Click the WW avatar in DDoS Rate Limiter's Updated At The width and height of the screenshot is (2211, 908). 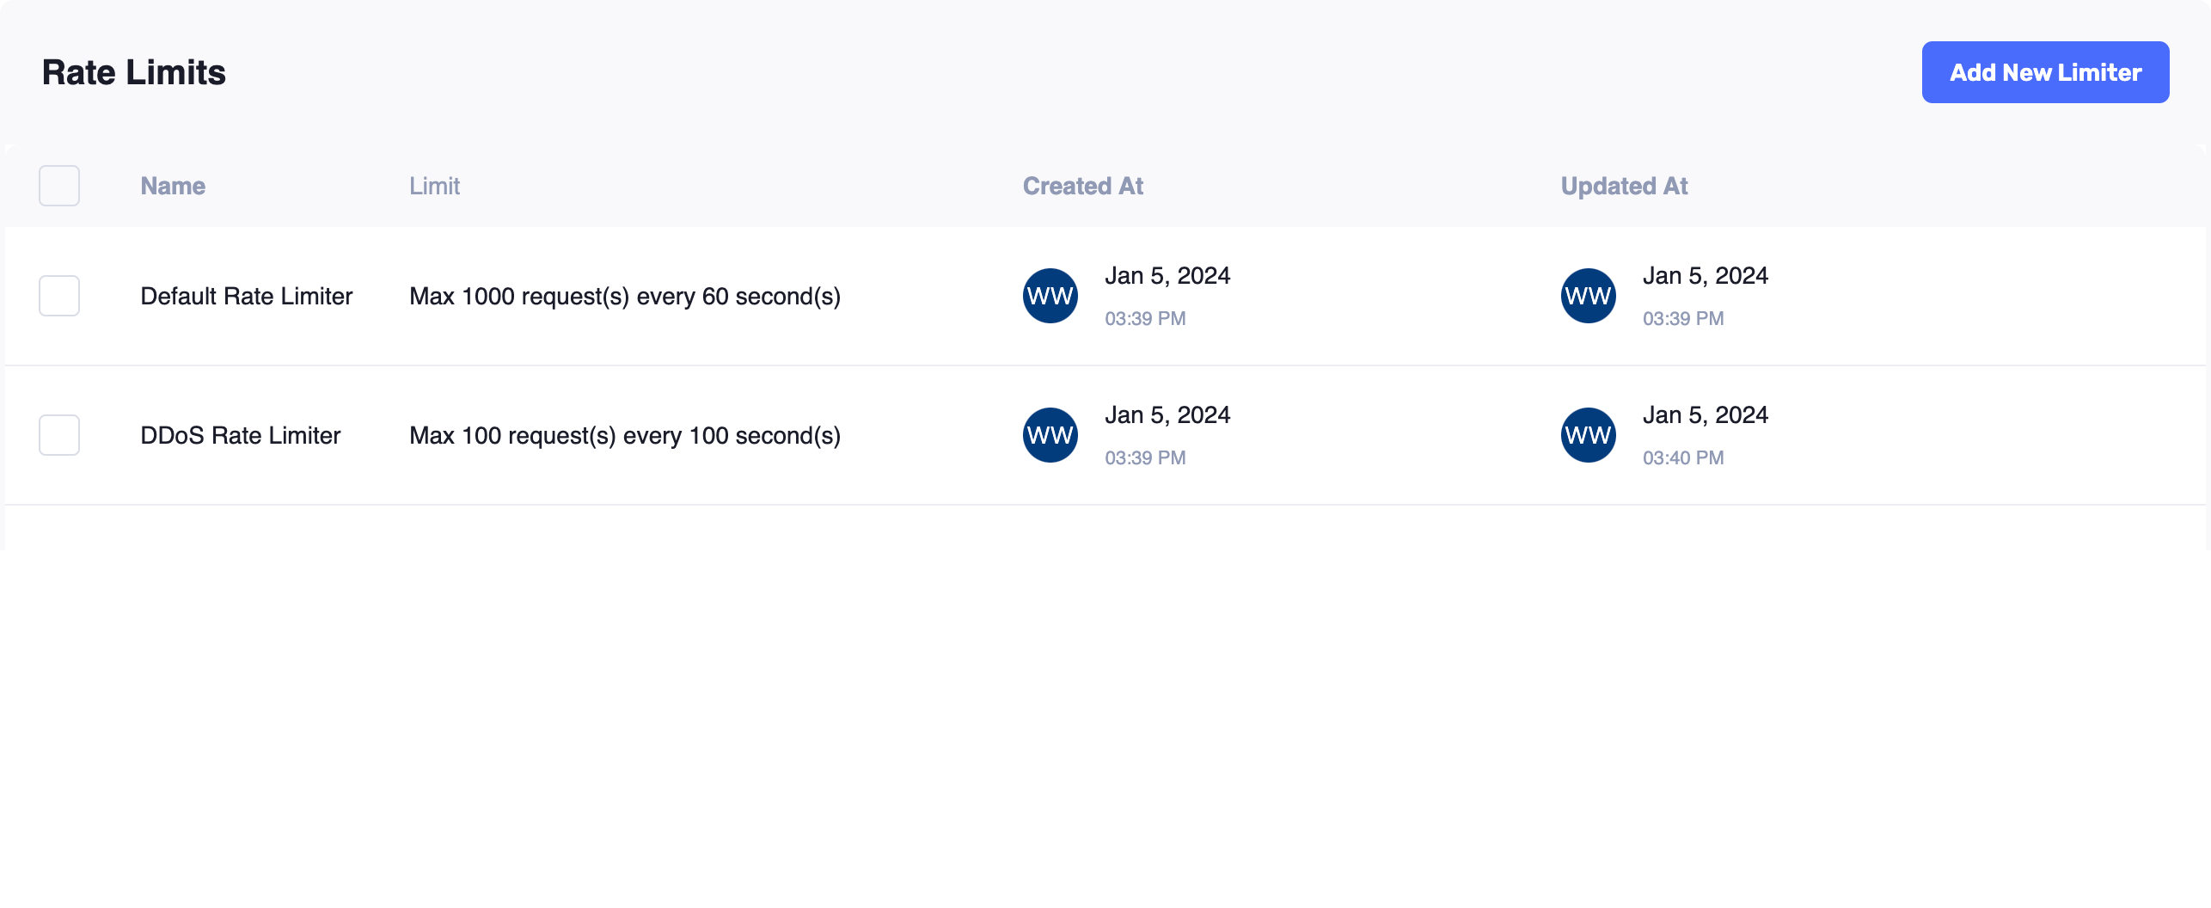(1588, 435)
